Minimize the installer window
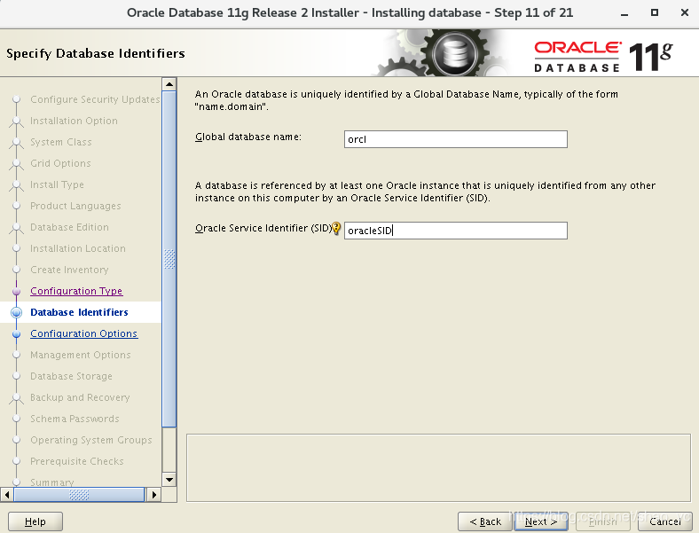This screenshot has height=533, width=699. 624,13
